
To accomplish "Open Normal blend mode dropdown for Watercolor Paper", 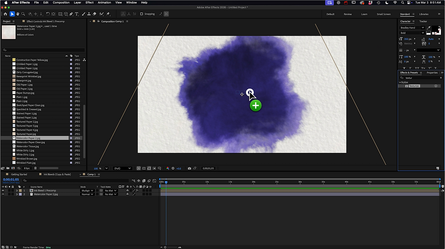I will click(x=87, y=194).
